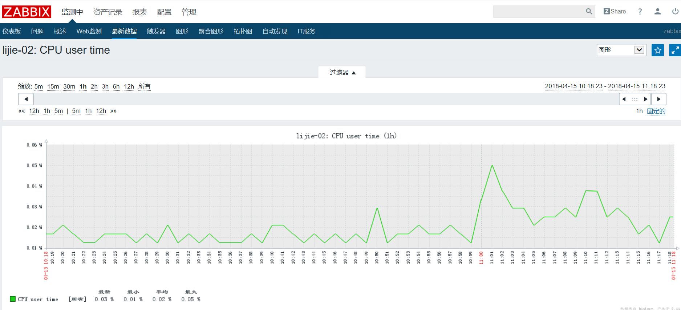Move back 12h in the navigation row
This screenshot has width=681, height=310.
(x=34, y=111)
